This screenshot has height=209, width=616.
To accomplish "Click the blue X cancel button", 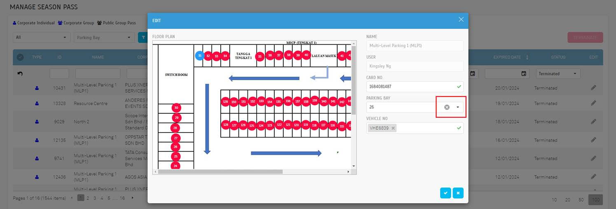I will tap(458, 193).
